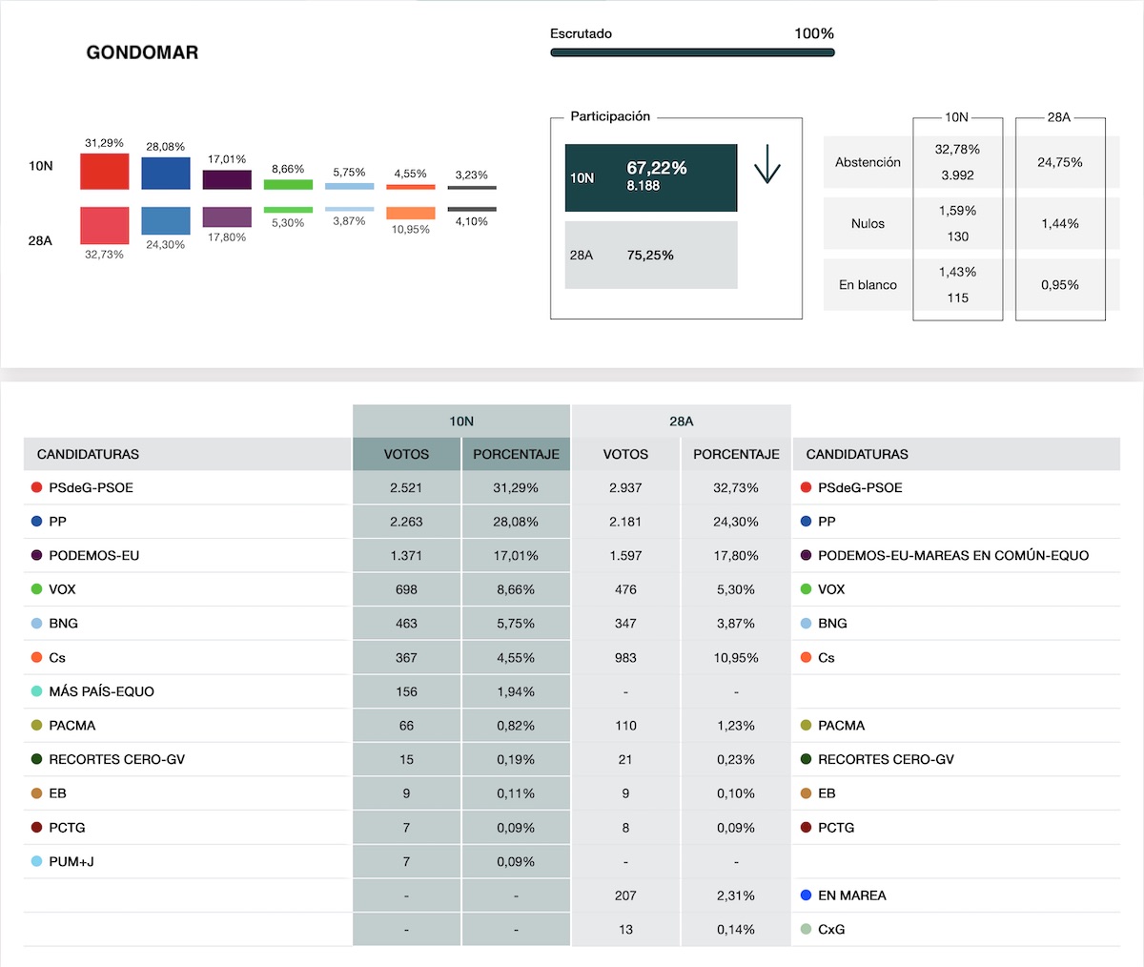
Task: Click the orange 28A bar showing 10,95%
Action: 410,214
